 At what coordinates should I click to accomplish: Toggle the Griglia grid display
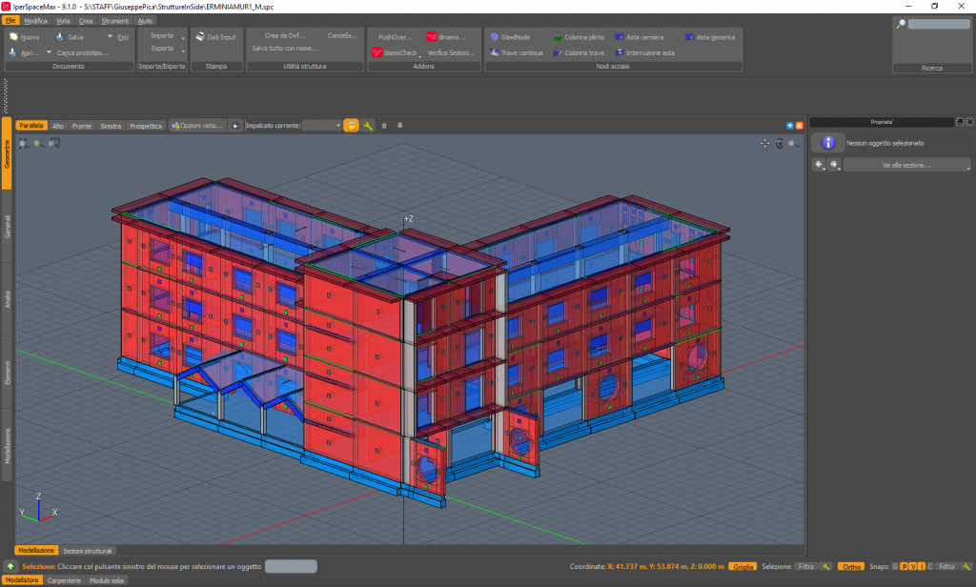tap(742, 566)
